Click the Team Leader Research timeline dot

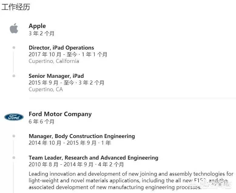(14, 157)
